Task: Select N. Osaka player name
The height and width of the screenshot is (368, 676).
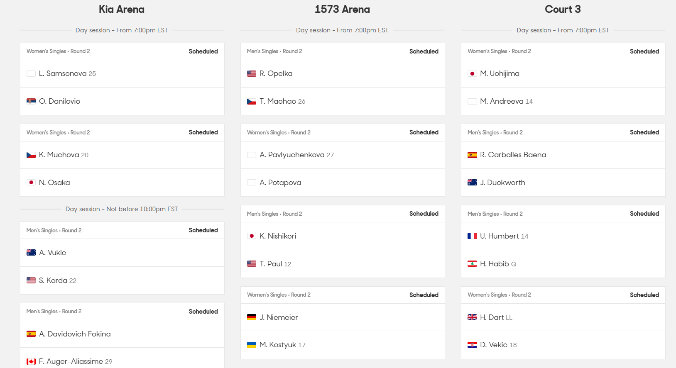Action: coord(54,183)
